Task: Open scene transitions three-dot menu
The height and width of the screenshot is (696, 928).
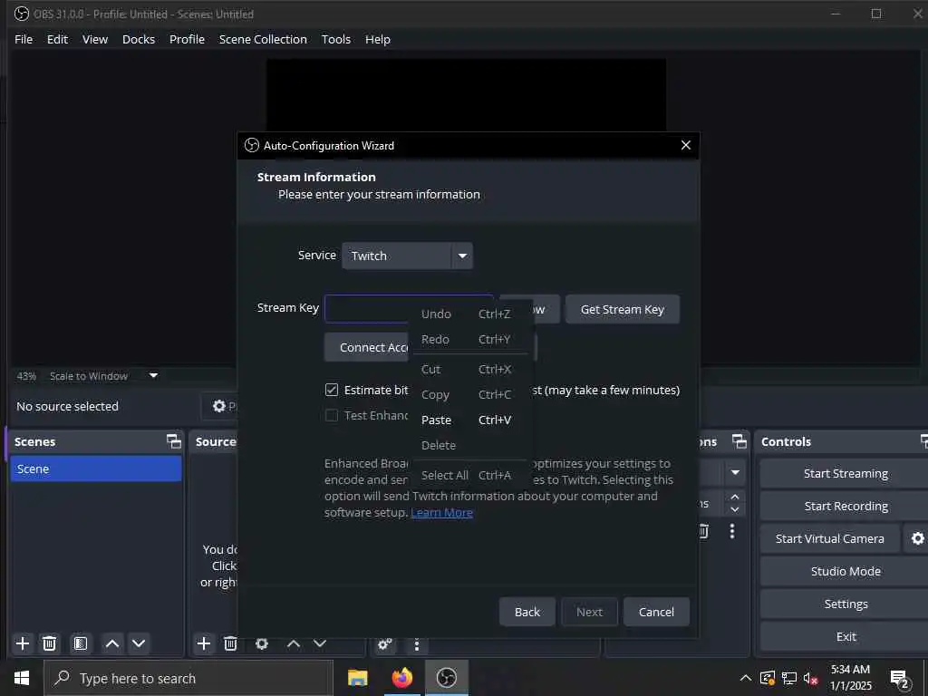Action: [x=732, y=531]
